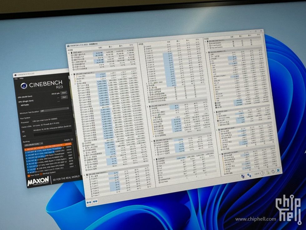Click the E-core 8 频率 clock icon
Image resolution: width=306 pixels, height=230 pixels.
point(81,105)
